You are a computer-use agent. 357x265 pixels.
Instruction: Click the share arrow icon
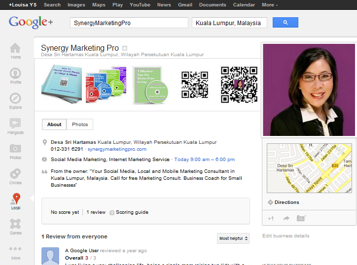coord(286,218)
